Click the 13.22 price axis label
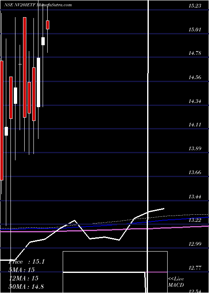Image resolution: width=209 pixels, height=293 pixels. [195, 220]
